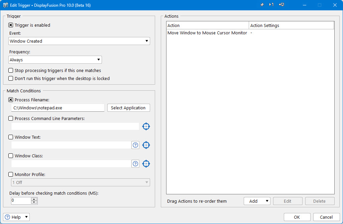Check 'Don't run this trigger when desktop is locked'
Screen dimensions: 343x224
(11, 79)
